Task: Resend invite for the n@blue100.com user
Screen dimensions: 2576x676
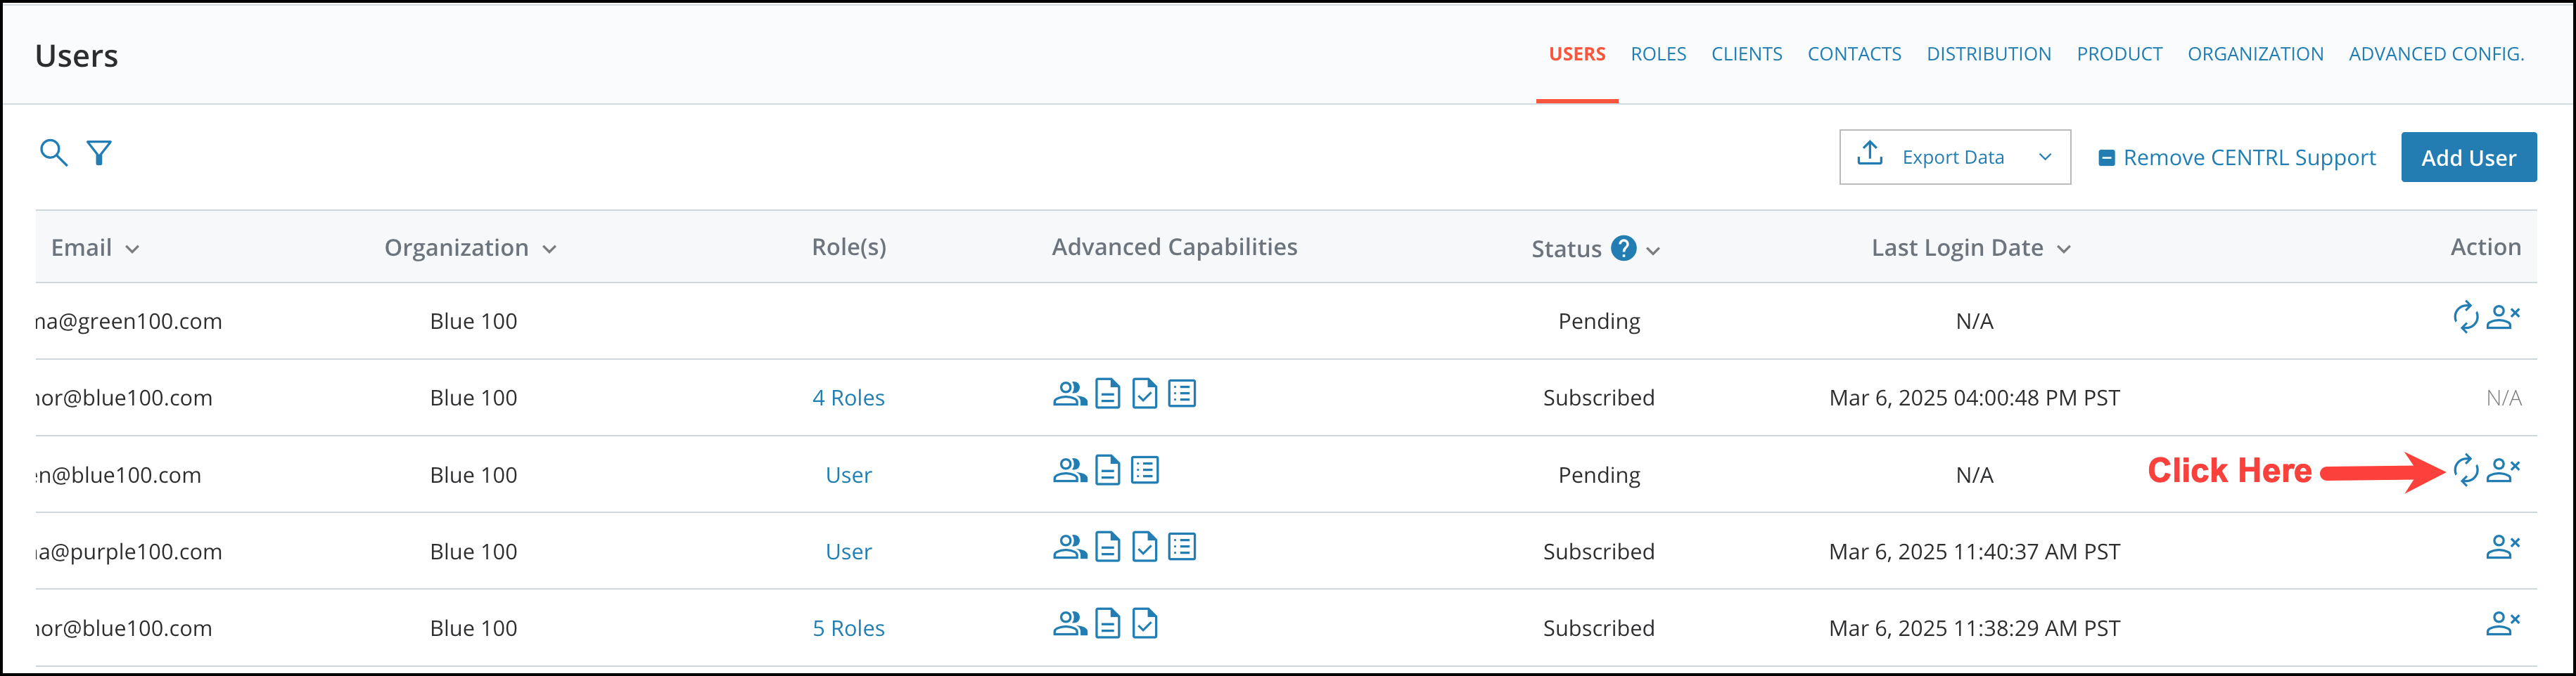Action: coord(2466,470)
